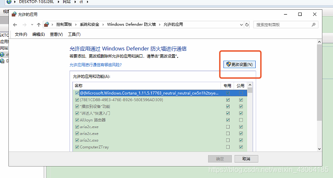Toggle "播放到设备"功能 专用 checkbox
333x178 pixels.
click(228, 106)
